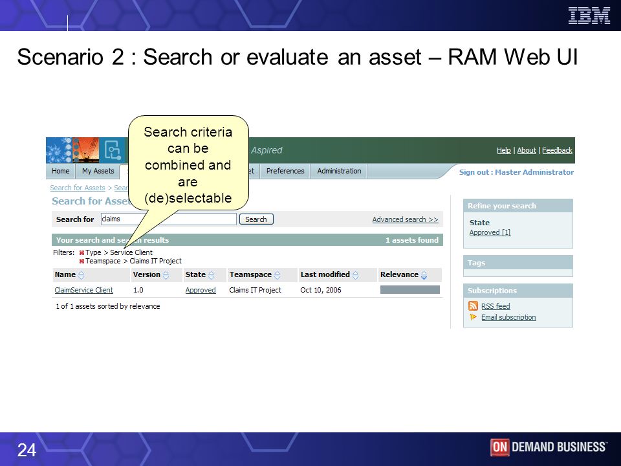Sort results by State column arrows
Screen dimensions: 621x466
211,275
